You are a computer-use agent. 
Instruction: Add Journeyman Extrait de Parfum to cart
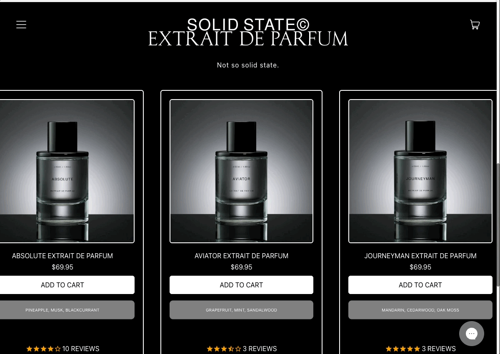click(x=420, y=285)
